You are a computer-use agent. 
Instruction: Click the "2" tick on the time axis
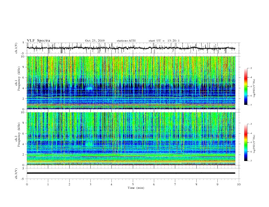tap(69, 184)
